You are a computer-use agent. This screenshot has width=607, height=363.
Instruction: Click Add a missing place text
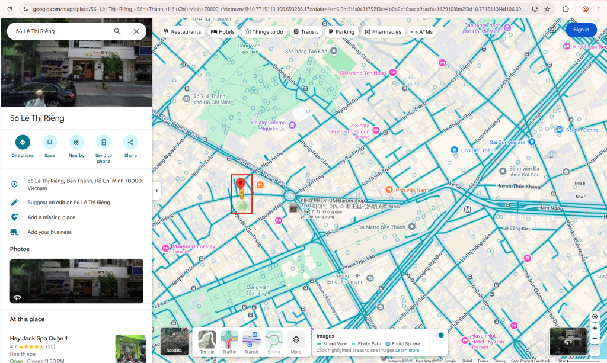click(52, 217)
